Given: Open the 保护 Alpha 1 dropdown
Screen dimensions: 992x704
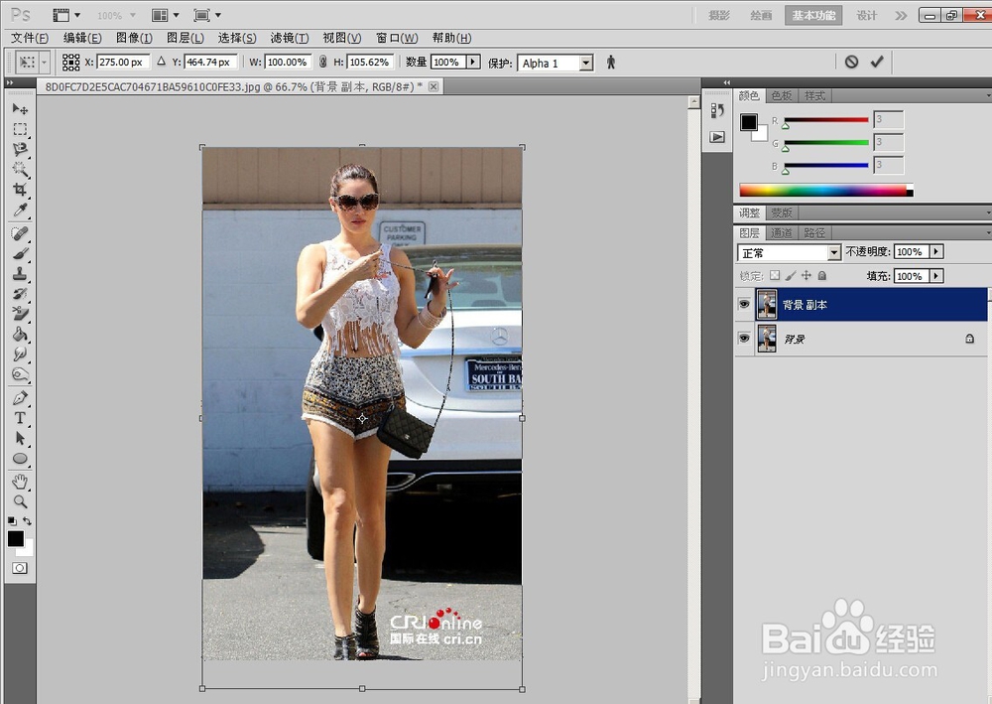Looking at the screenshot, I should (x=556, y=63).
